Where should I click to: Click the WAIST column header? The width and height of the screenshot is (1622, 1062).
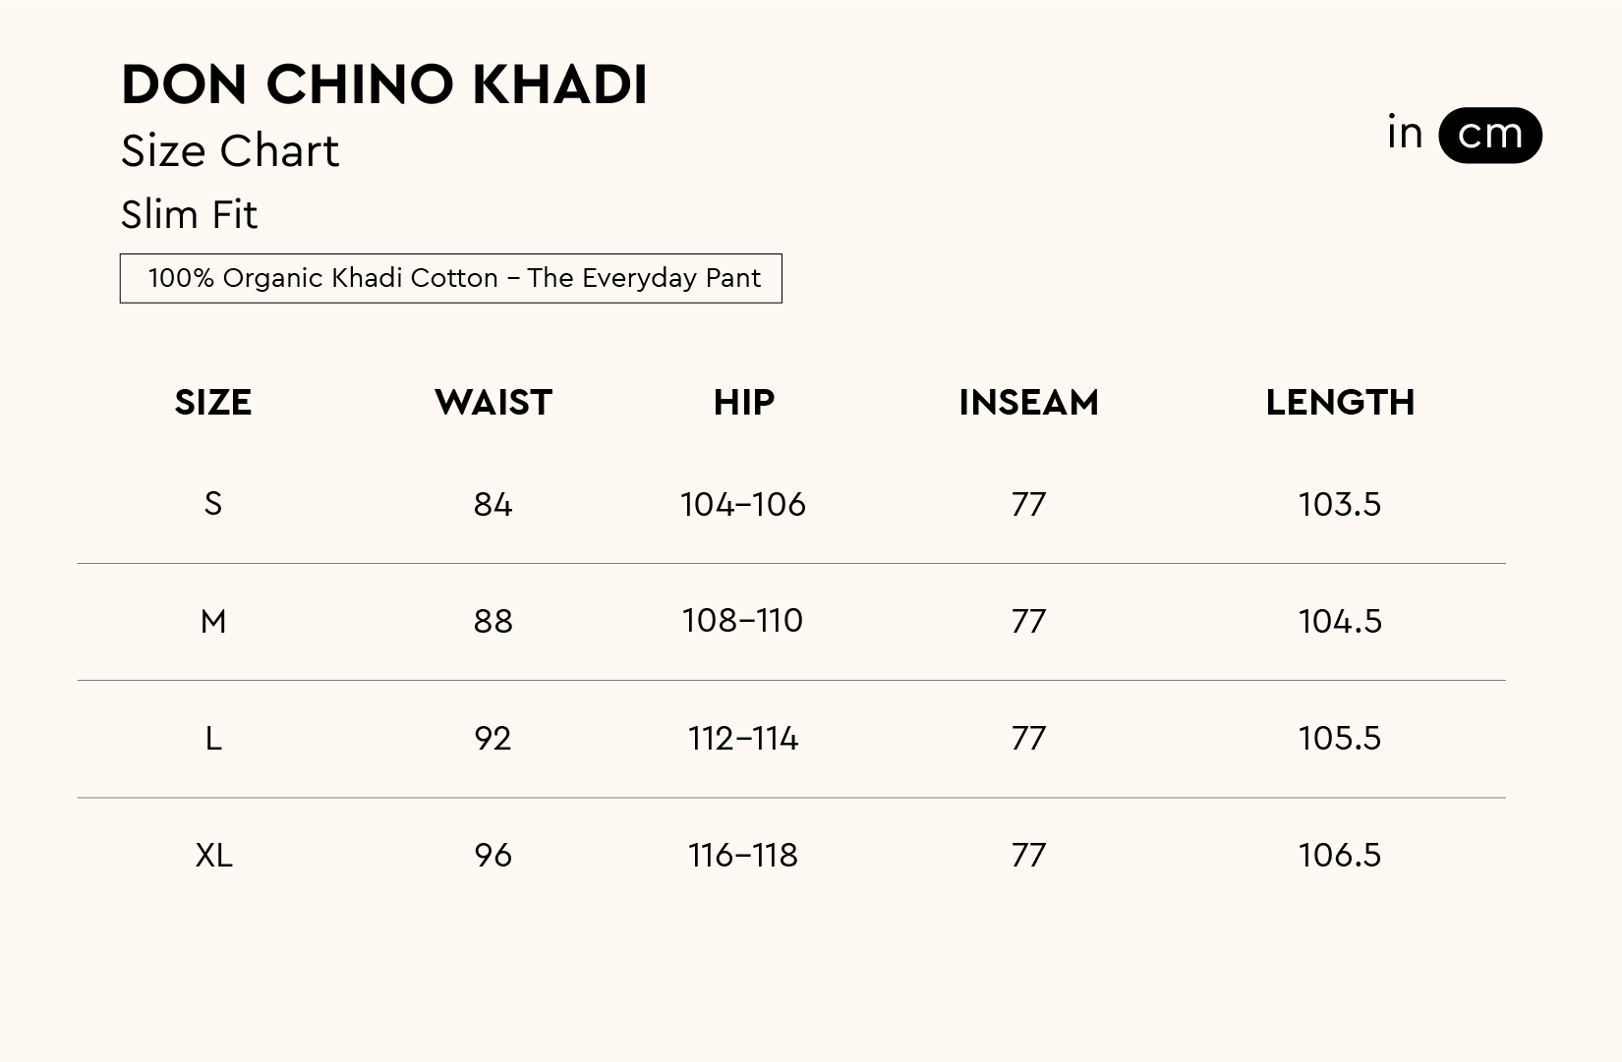493,403
